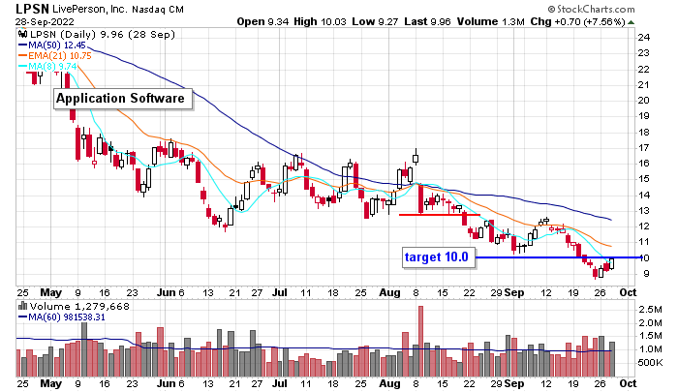Click the Open 9.34 value

coord(262,21)
